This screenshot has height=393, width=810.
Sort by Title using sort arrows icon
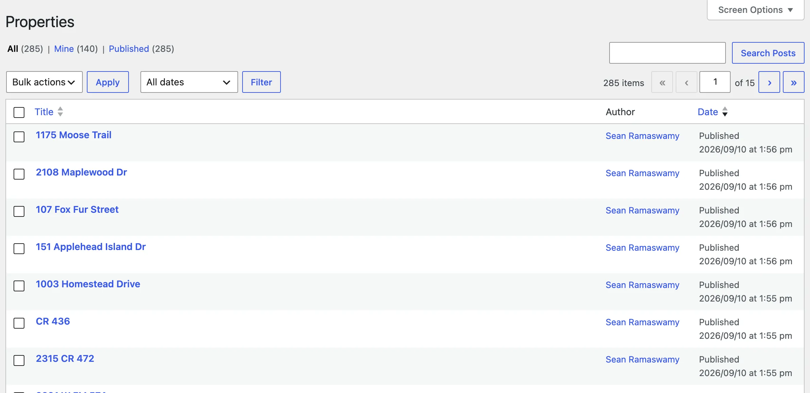[60, 111]
